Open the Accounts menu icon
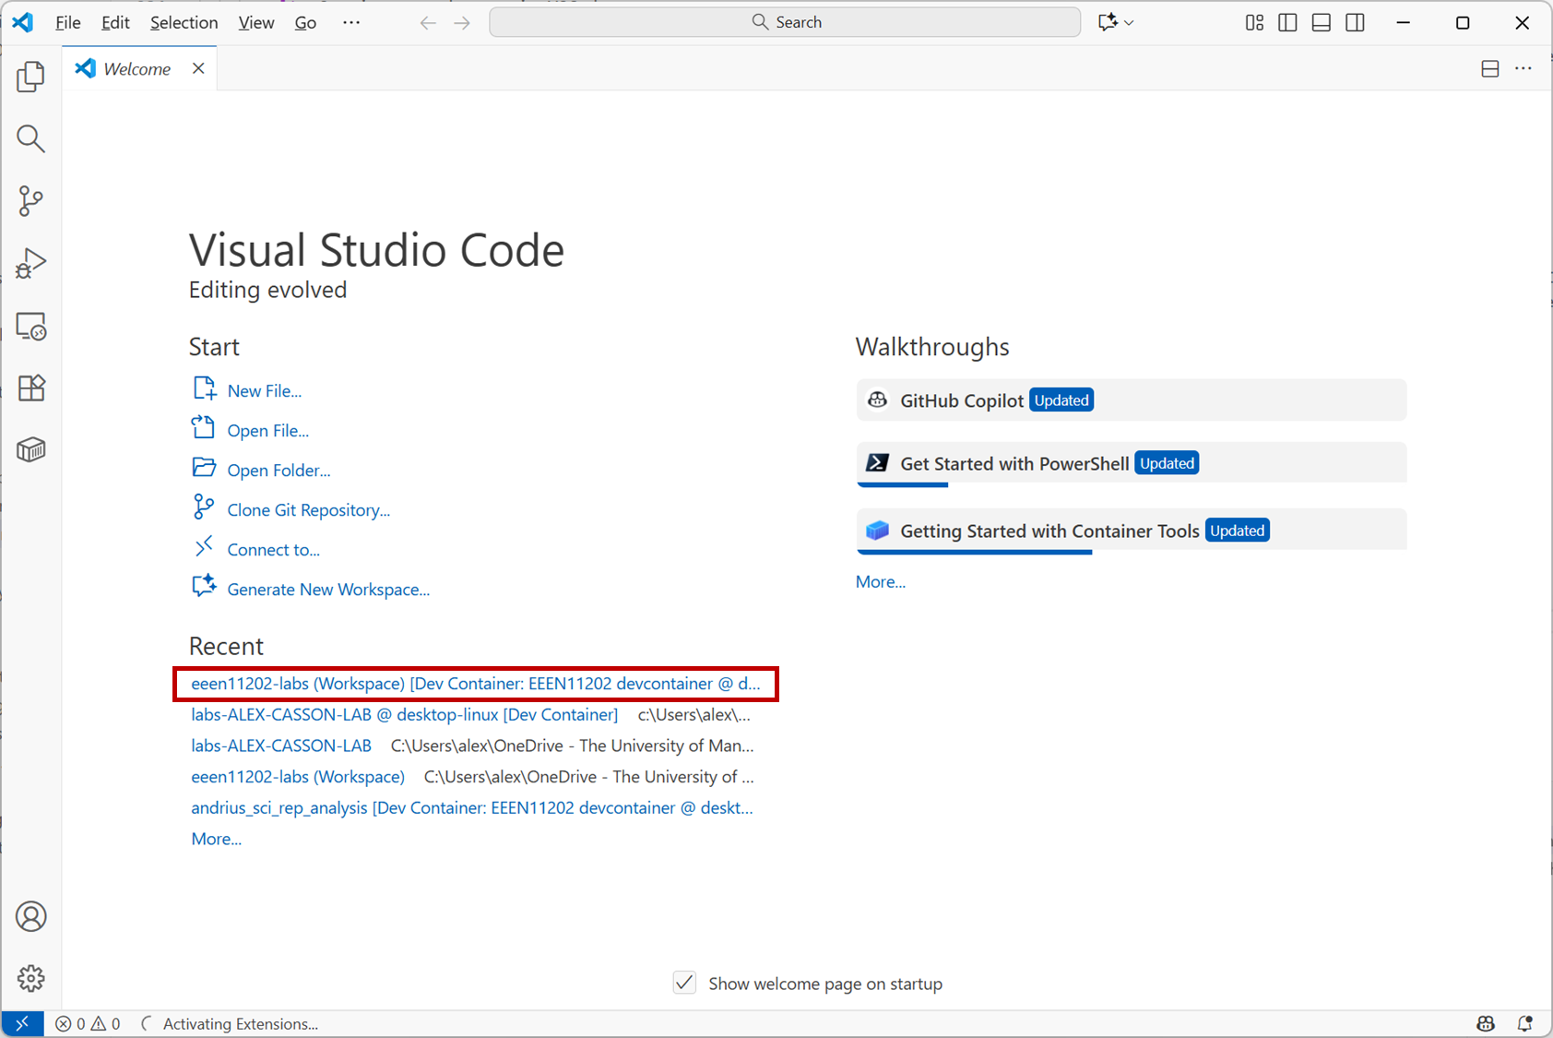Viewport: 1553px width, 1038px height. (30, 916)
